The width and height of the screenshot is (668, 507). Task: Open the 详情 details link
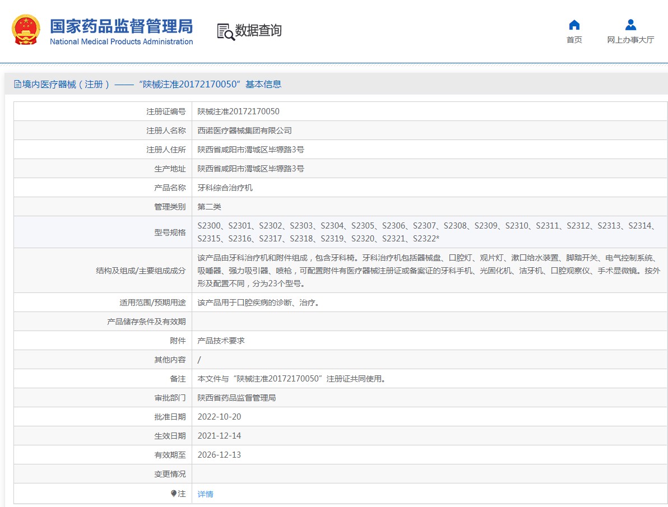[205, 494]
